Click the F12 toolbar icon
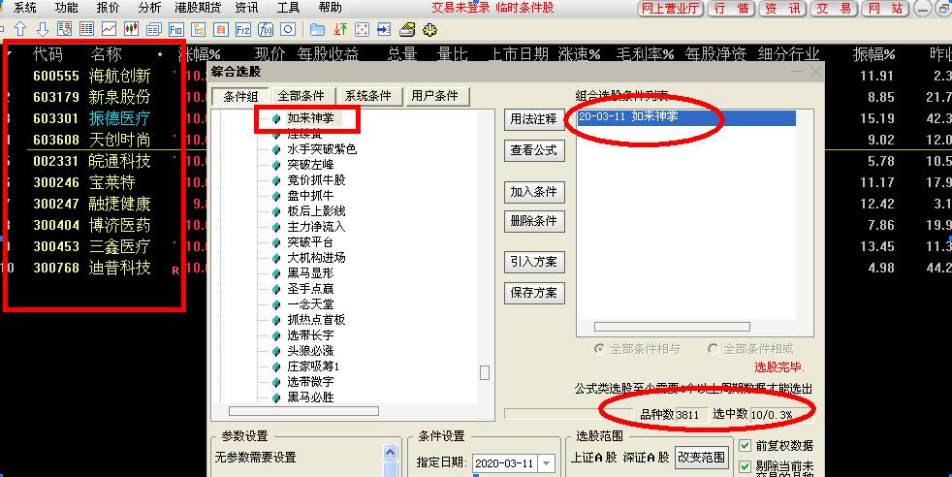 (x=243, y=29)
